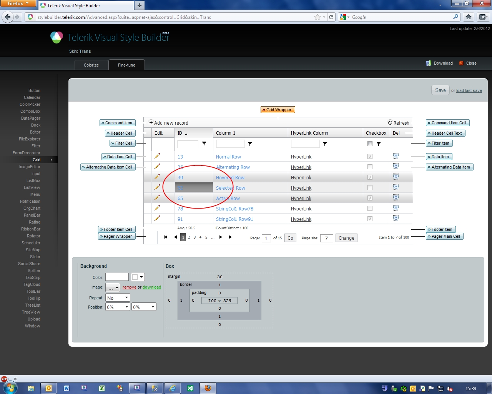
Task: Open the first Position percentage dropdown
Action: click(118, 307)
